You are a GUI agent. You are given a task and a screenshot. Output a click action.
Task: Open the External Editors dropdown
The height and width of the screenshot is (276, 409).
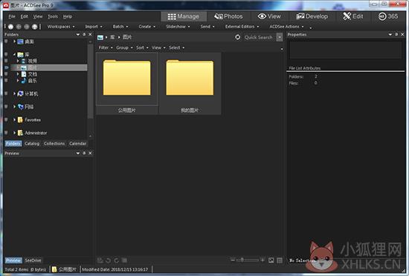tap(242, 27)
